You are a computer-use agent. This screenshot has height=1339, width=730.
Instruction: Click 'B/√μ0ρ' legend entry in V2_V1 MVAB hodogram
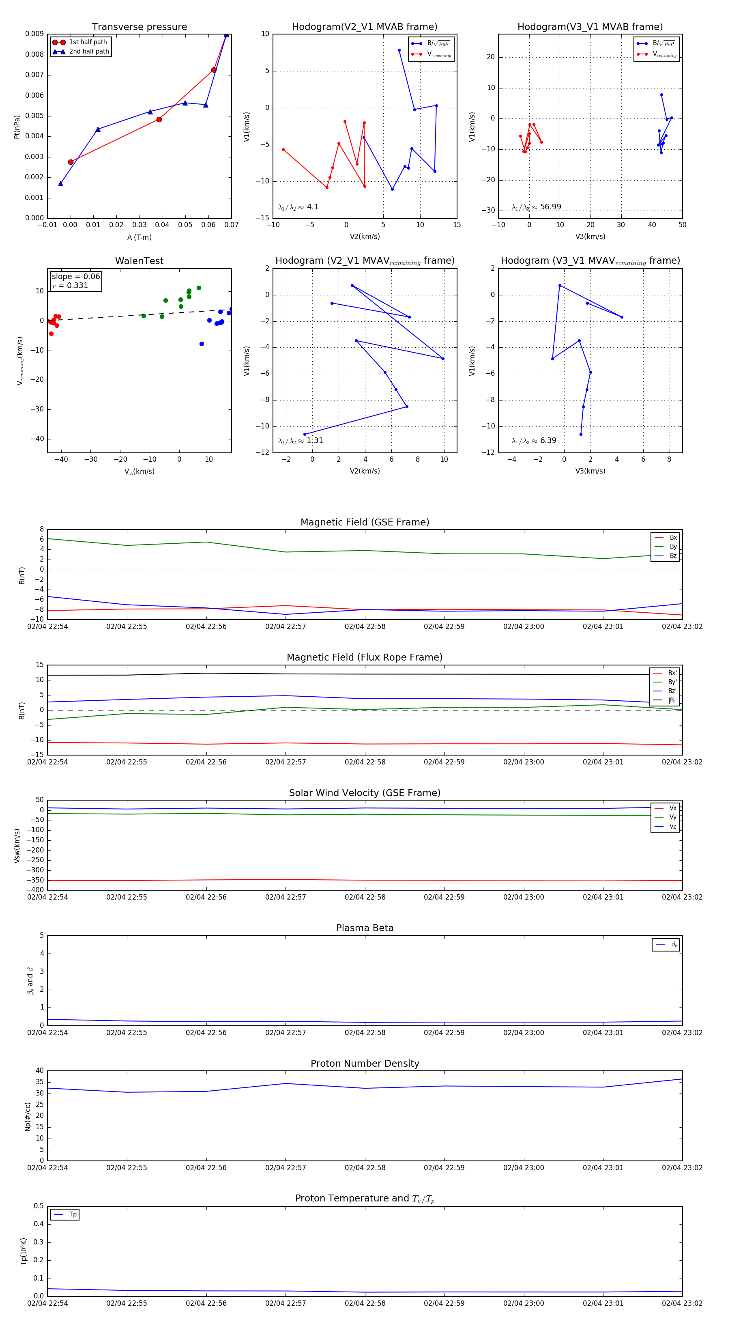pyautogui.click(x=431, y=43)
